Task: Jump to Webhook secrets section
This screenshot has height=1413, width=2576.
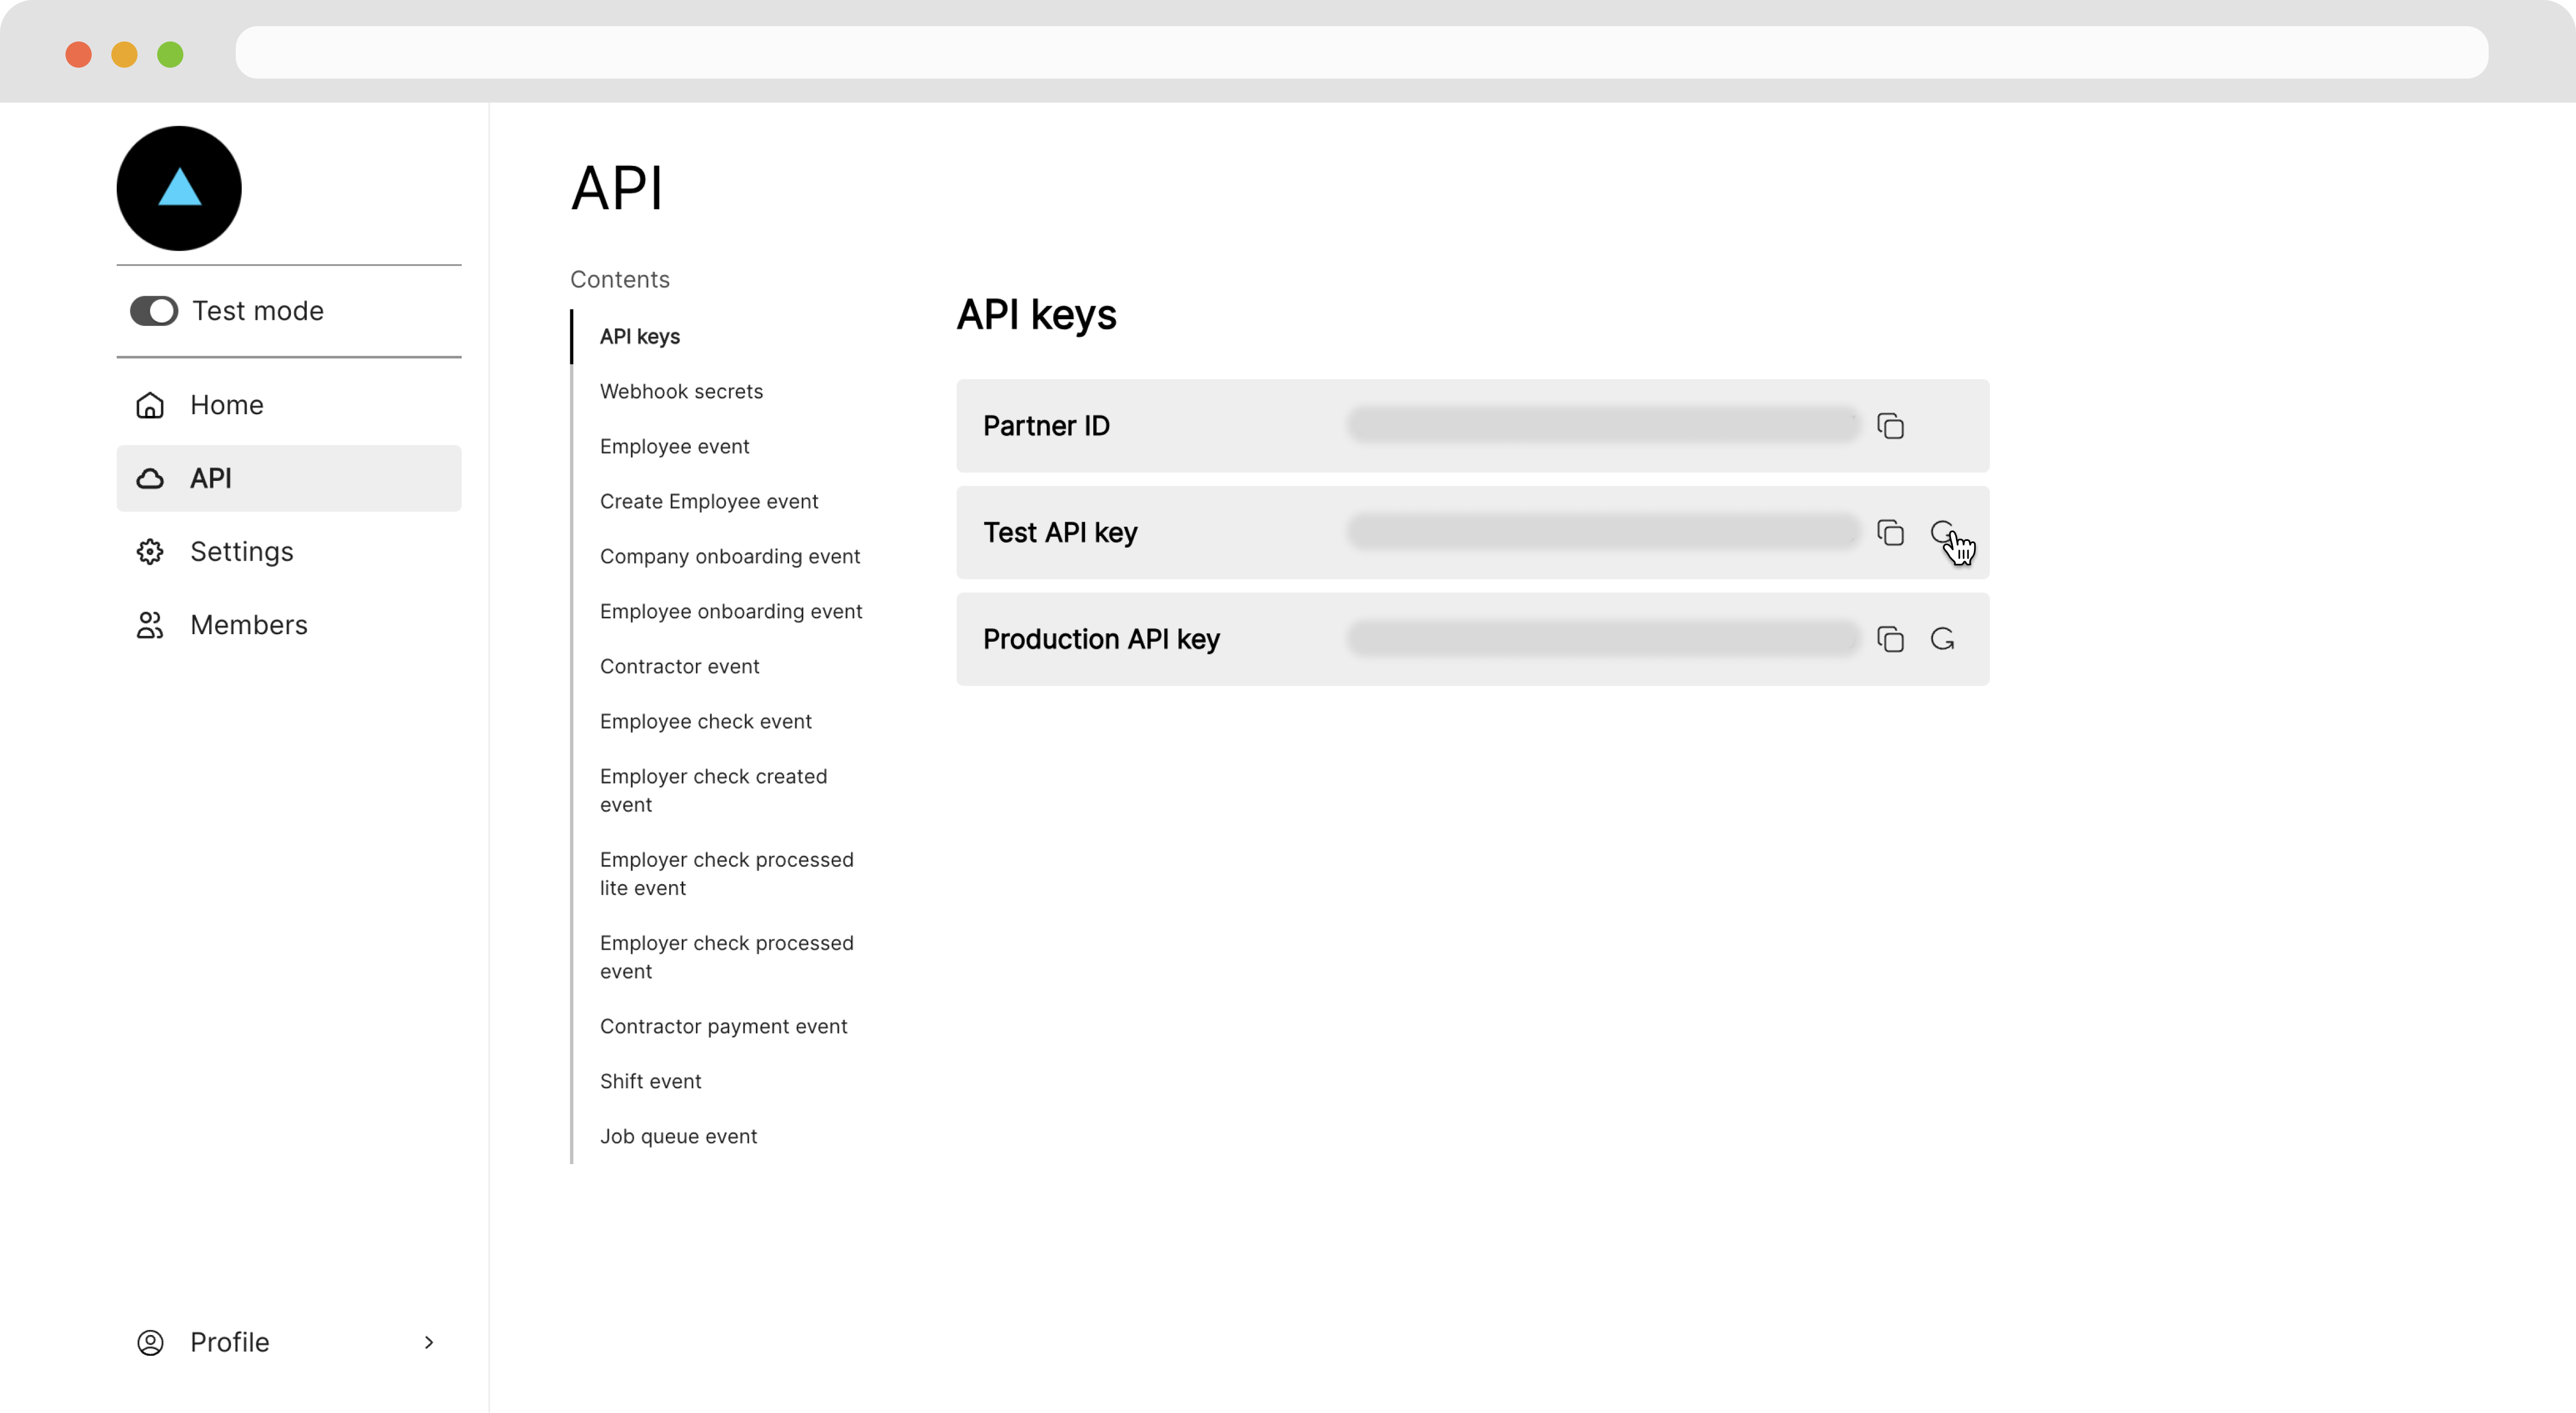Action: (x=681, y=391)
